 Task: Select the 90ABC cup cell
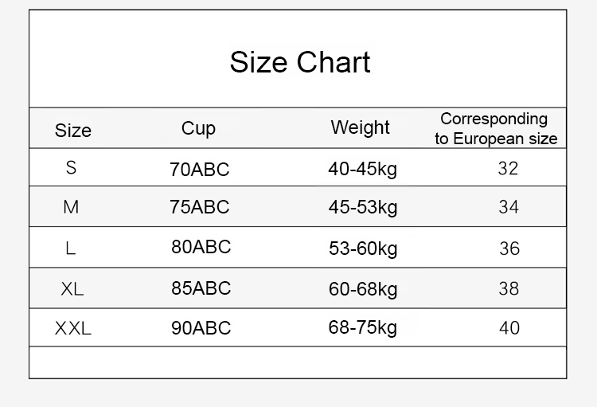click(201, 328)
